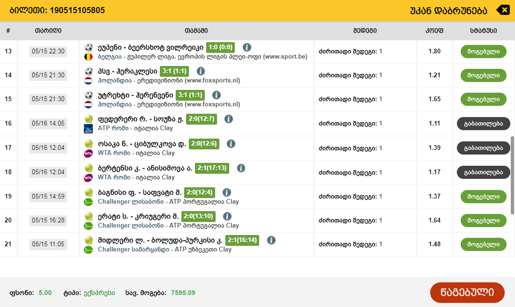Image resolution: width=515 pixels, height=307 pixels.
Task: Click Challenger logo in ბაგნისი row
Action: click(89, 202)
